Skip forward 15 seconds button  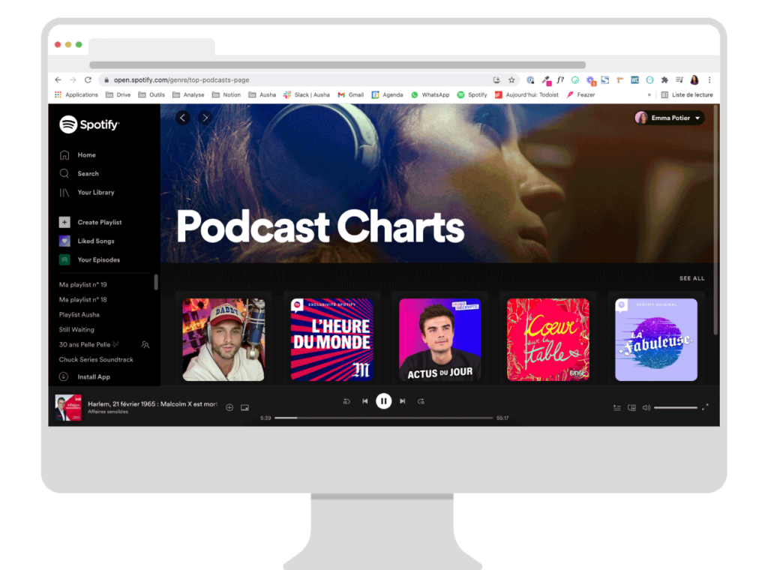tap(421, 401)
